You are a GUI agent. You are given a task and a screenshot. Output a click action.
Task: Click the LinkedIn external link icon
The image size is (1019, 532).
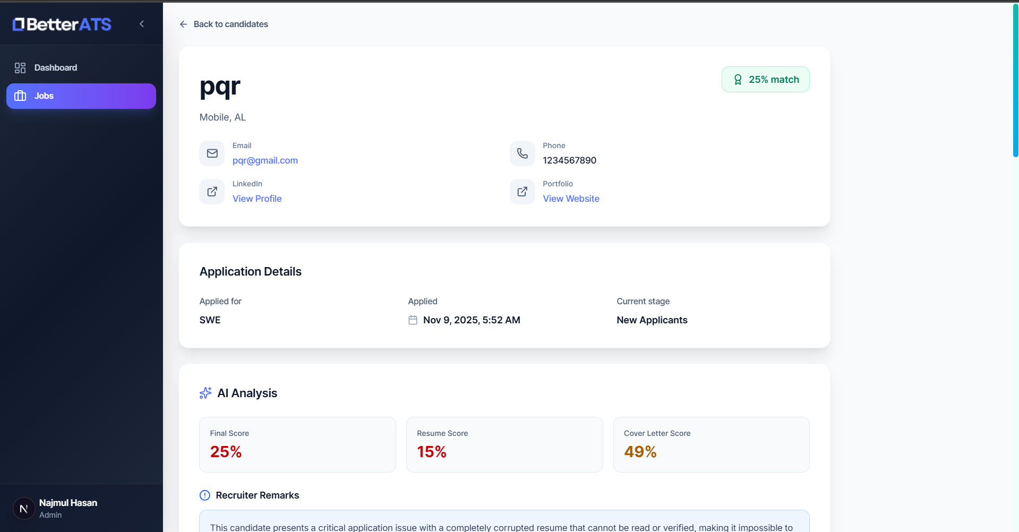click(x=212, y=192)
